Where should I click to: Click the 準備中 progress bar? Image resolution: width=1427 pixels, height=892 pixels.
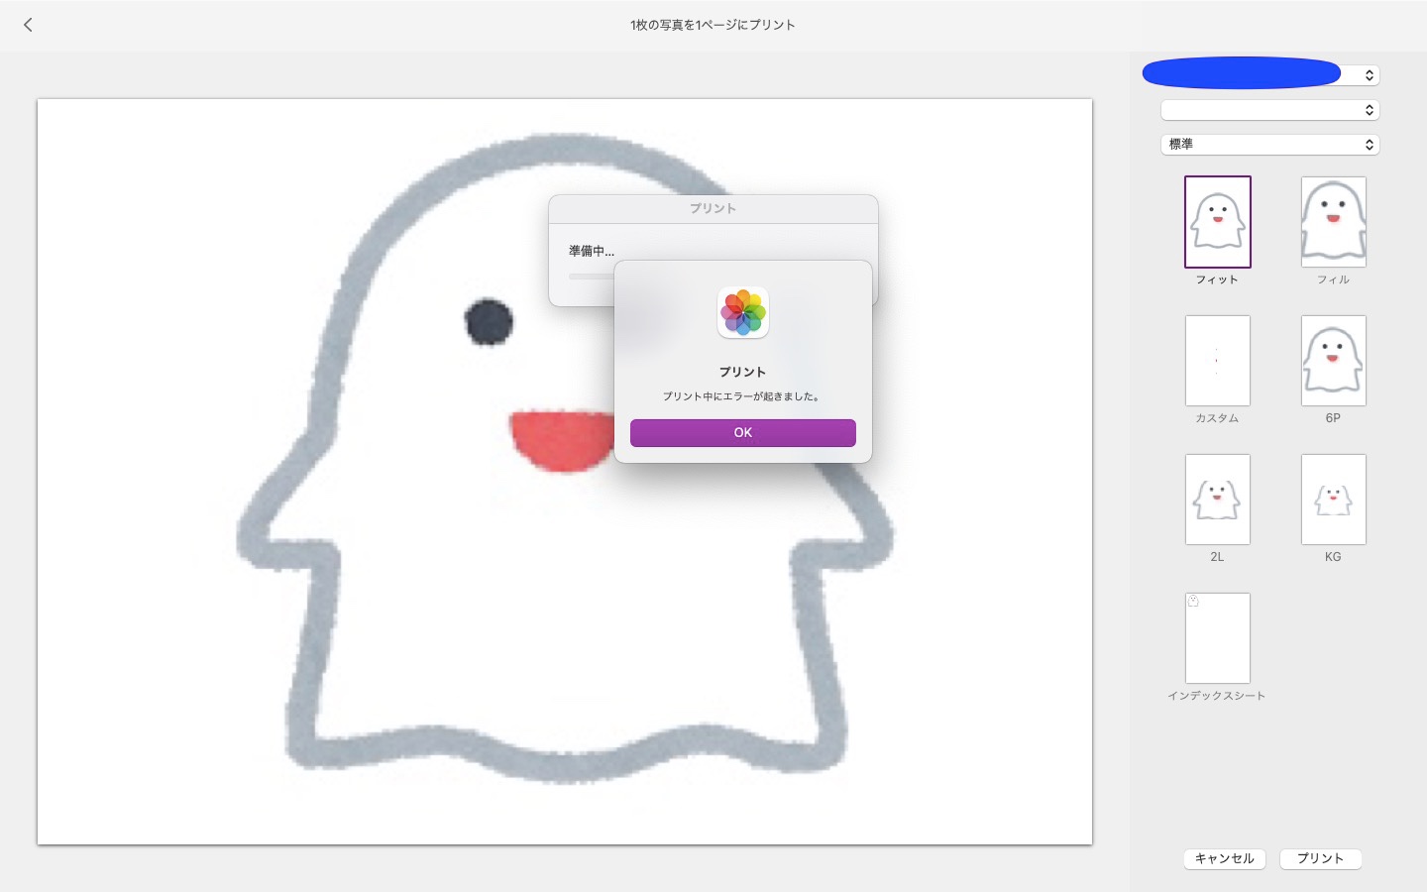[591, 277]
